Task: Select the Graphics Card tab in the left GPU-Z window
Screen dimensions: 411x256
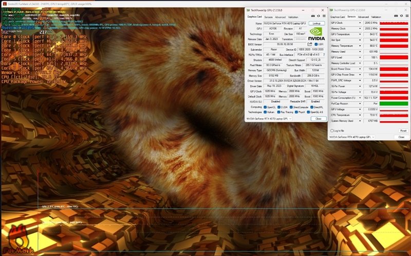Action: tap(254, 17)
